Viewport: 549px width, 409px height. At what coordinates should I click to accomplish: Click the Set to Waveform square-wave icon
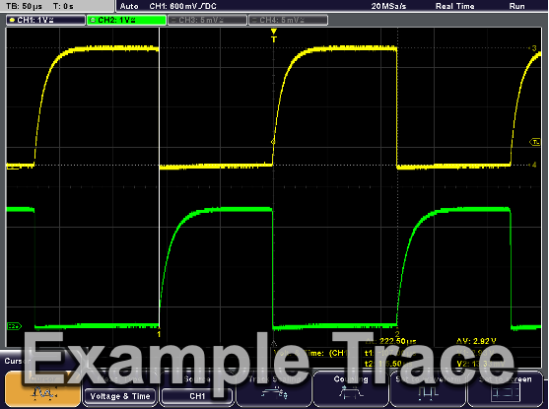coord(428,393)
